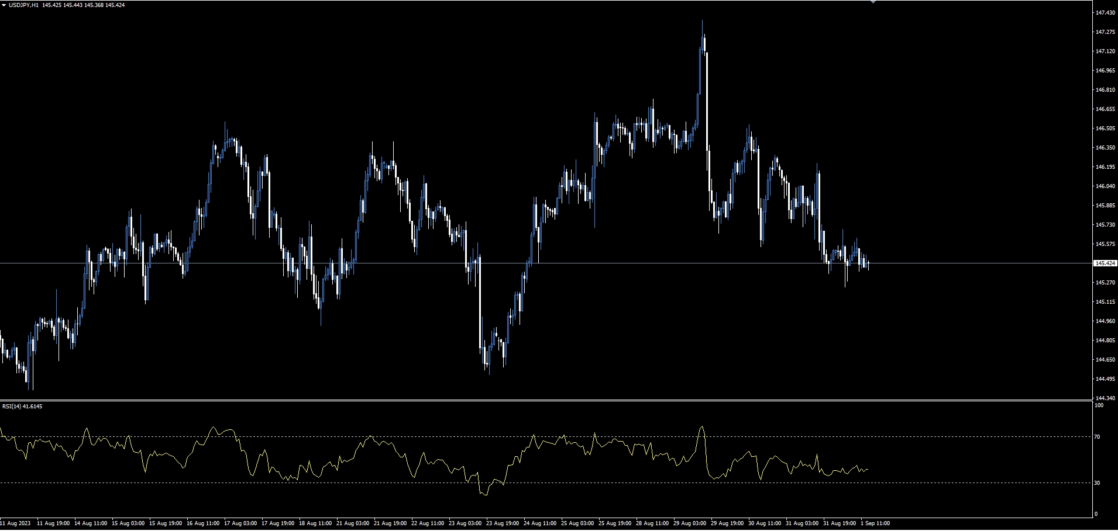Click the 17 Aug 19:00 time label
The image size is (1118, 531).
(x=278, y=523)
